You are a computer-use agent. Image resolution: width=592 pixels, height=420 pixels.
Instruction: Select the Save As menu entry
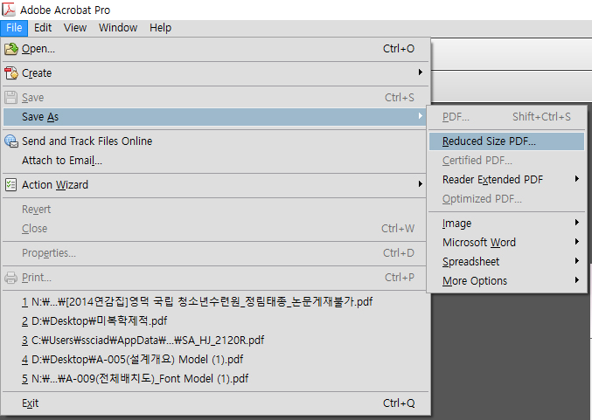(x=214, y=117)
